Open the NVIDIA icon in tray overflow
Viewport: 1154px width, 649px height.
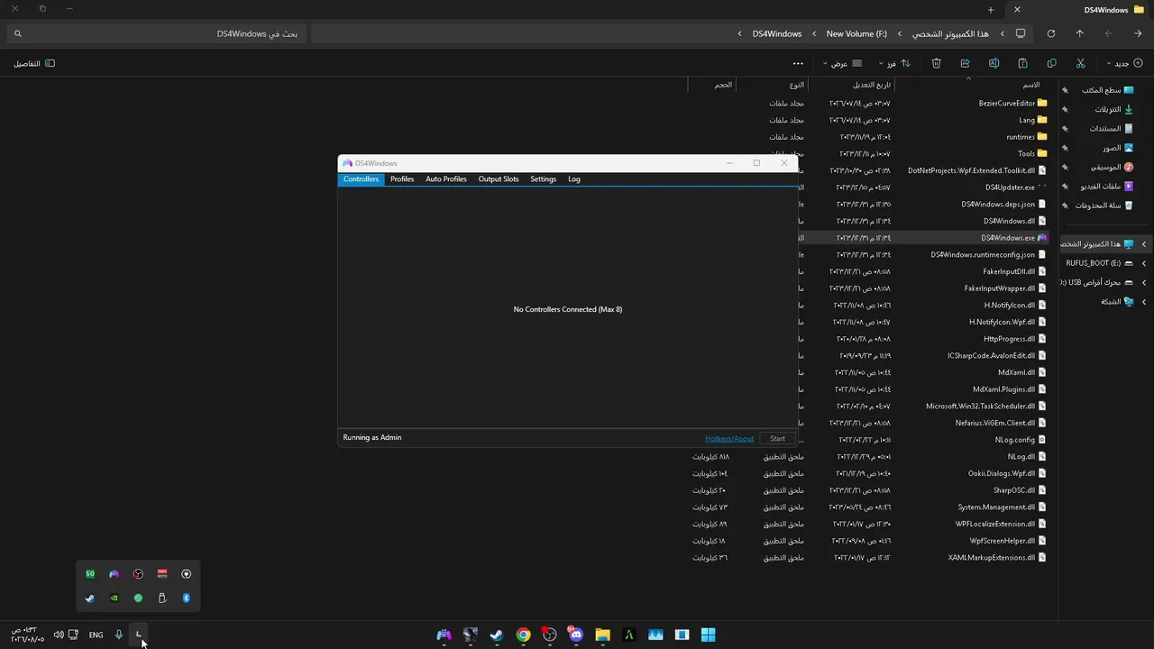[114, 598]
